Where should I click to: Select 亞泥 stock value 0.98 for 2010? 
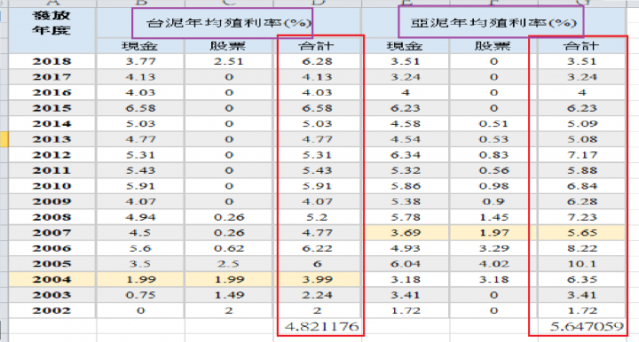click(x=493, y=186)
